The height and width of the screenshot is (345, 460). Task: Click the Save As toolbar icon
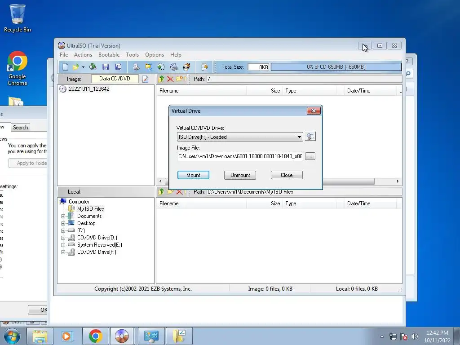coord(118,67)
